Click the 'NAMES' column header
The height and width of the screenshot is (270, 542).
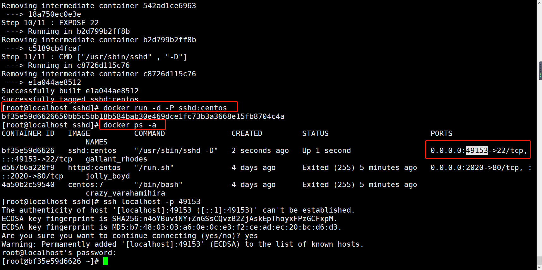97,142
